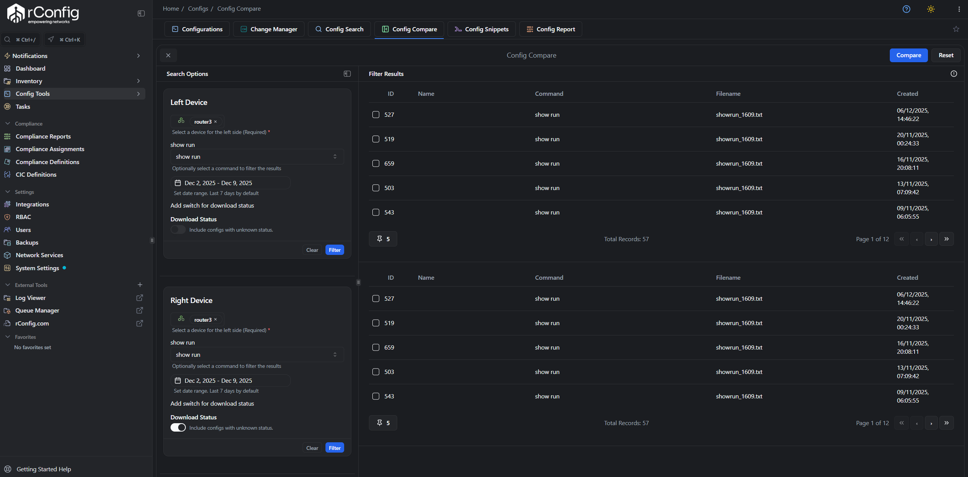968x477 pixels.
Task: Add external tool with plus icon
Action: pos(140,285)
